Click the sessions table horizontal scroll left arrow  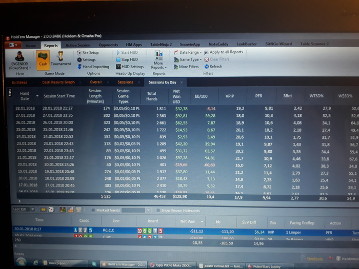[x=19, y=201]
